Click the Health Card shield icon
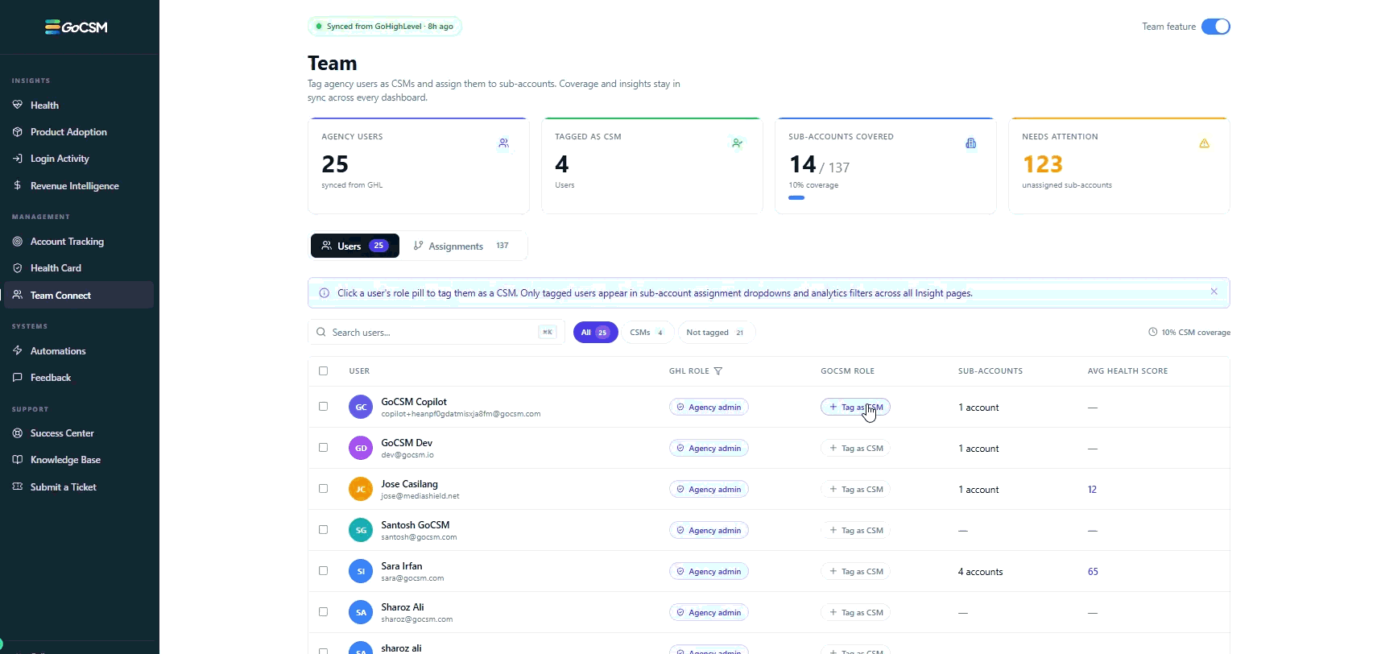 coord(18,268)
